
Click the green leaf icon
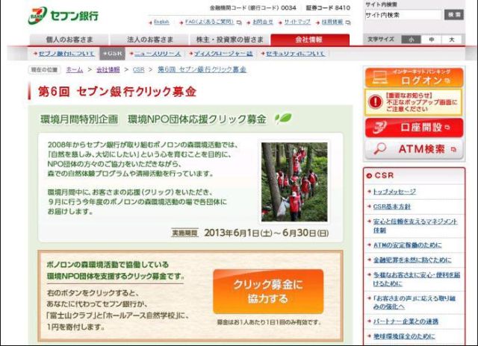coord(283,119)
